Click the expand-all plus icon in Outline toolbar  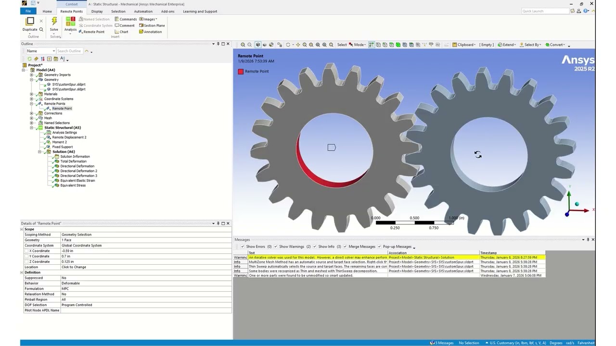point(49,59)
